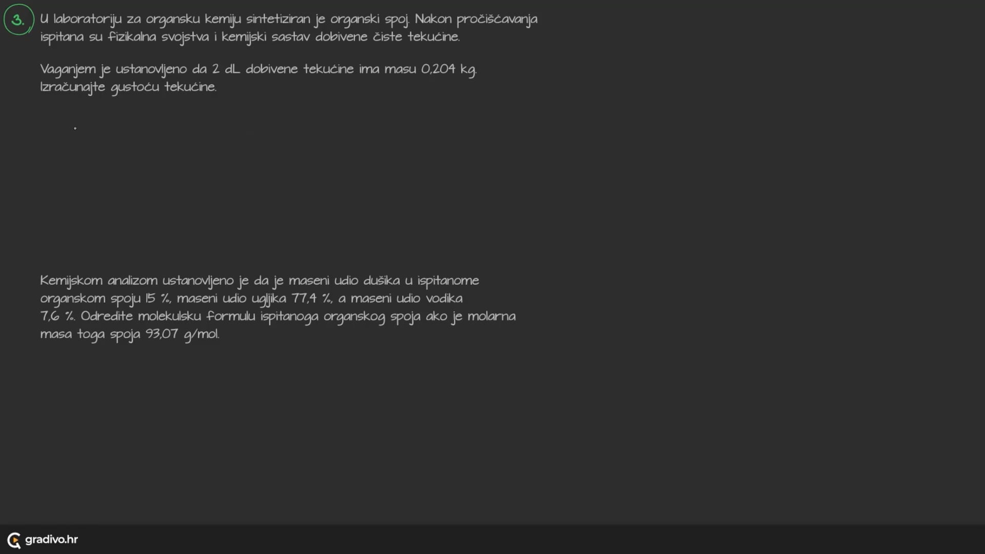Click the phrase 'U laboratoriju' at the task start

81,19
